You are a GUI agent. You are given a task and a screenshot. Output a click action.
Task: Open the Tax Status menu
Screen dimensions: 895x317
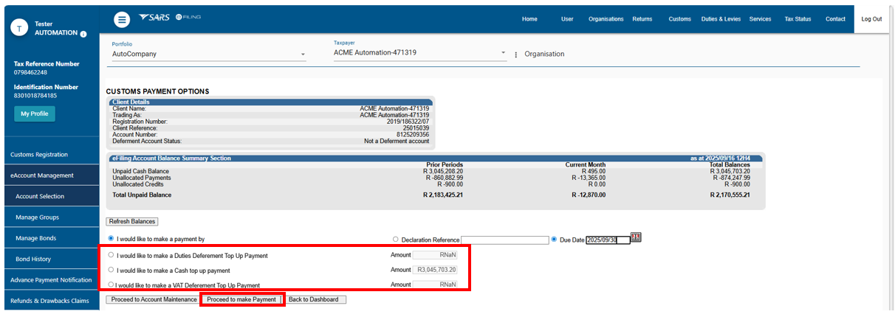798,19
